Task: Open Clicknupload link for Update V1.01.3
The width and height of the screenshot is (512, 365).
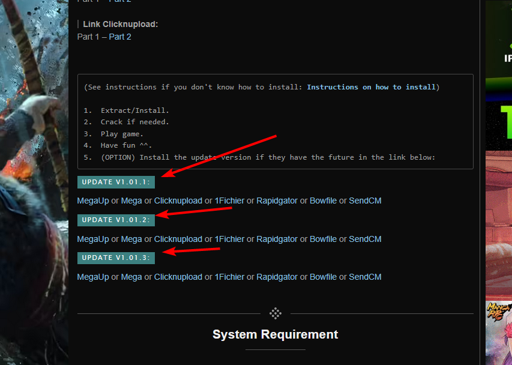Action: (178, 277)
